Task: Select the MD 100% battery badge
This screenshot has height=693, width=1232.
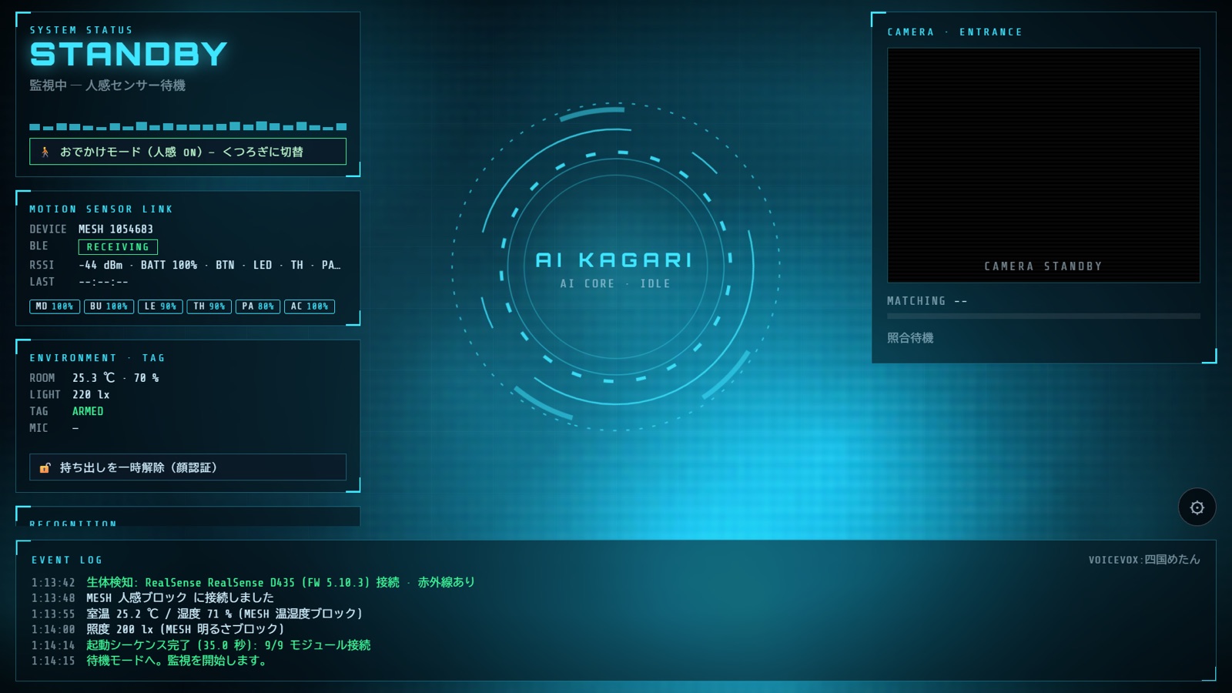Action: (x=55, y=306)
